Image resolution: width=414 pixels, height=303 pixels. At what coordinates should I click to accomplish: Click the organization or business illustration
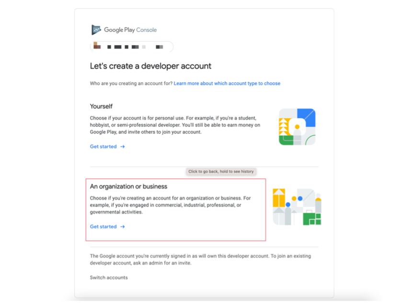pos(297,207)
